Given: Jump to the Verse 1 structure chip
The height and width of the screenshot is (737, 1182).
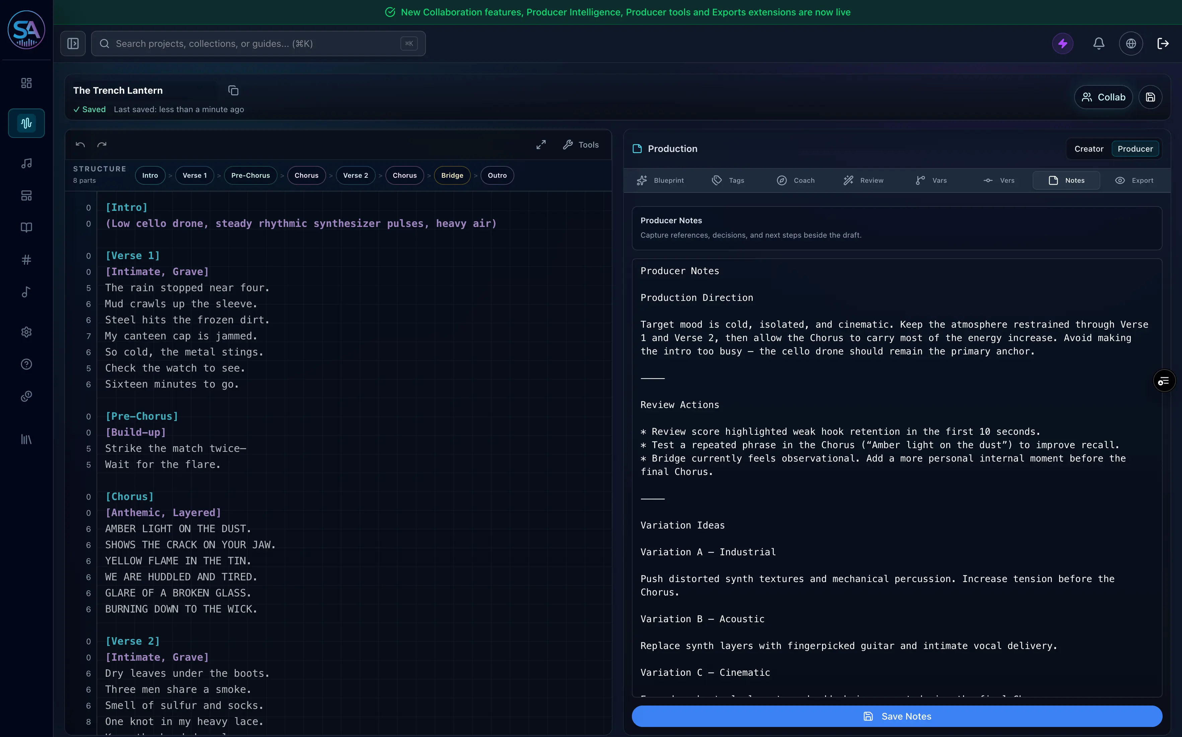Looking at the screenshot, I should pos(195,175).
